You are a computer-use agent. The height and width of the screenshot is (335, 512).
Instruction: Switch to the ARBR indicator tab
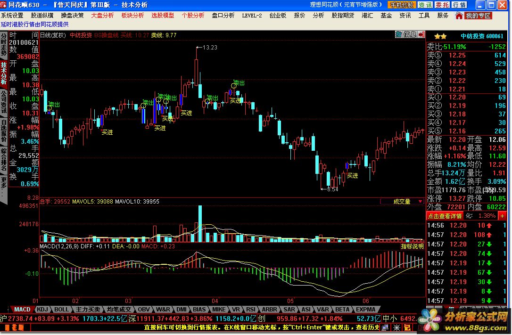tap(269, 309)
